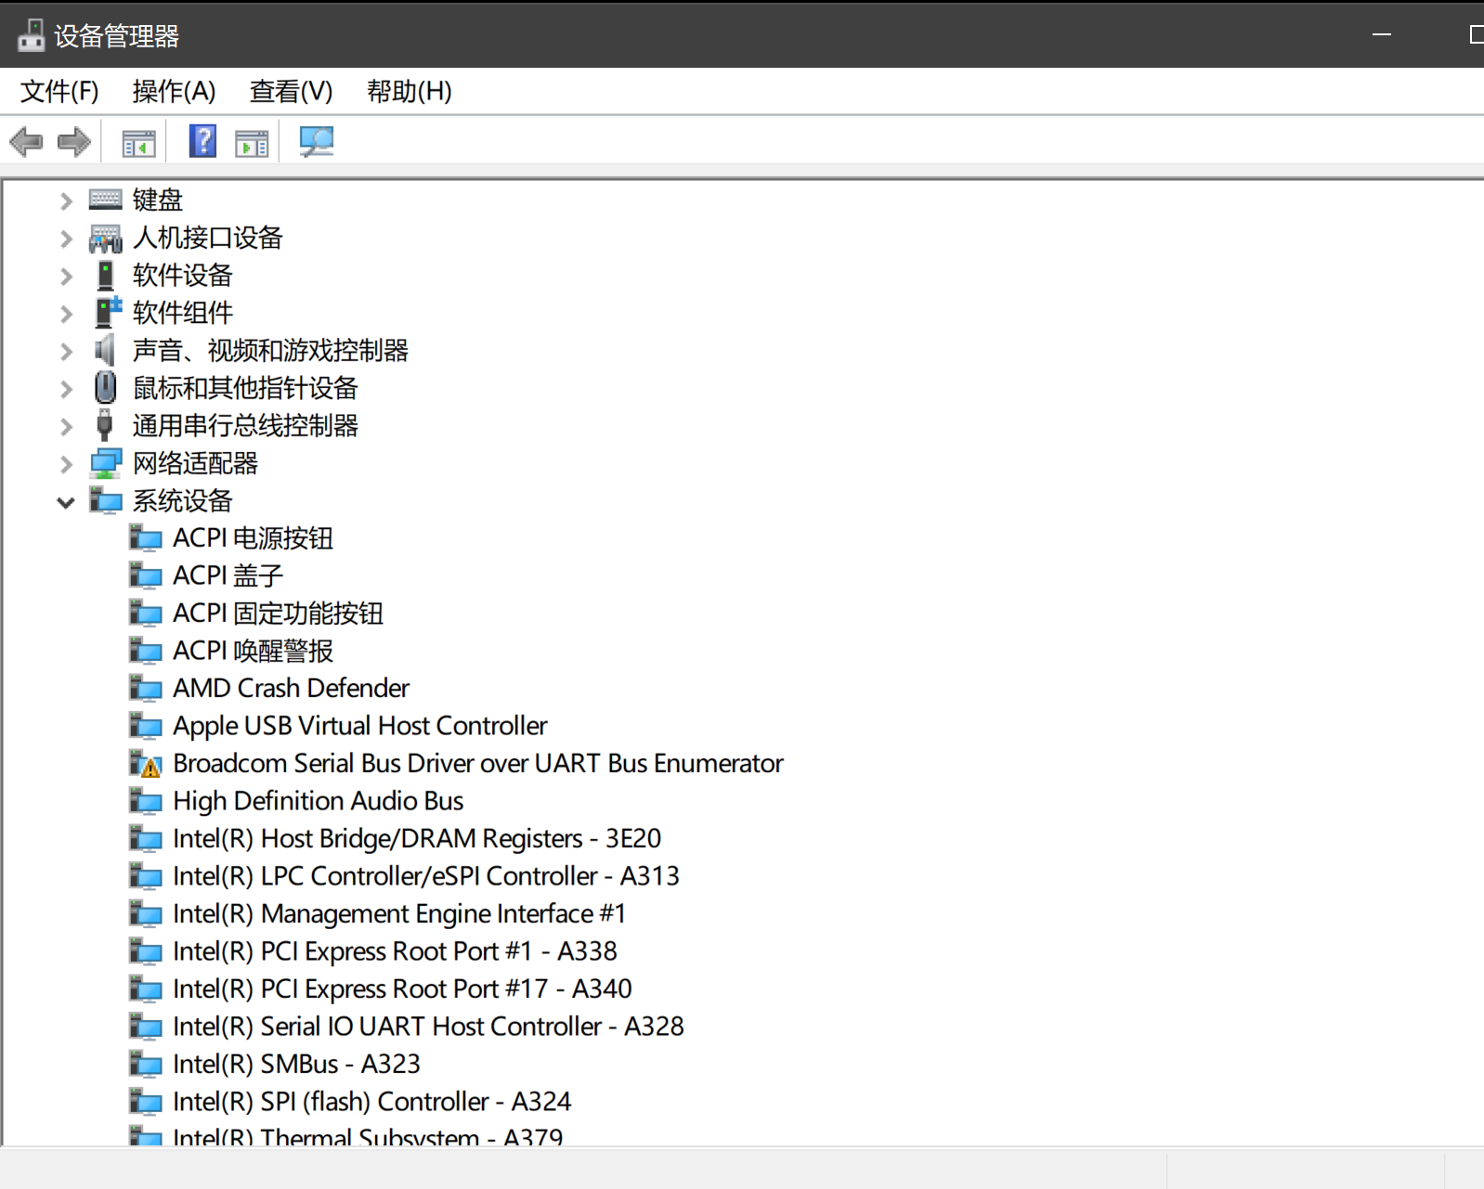The height and width of the screenshot is (1189, 1484).
Task: Open the 帮助(H) menu
Action: [409, 91]
